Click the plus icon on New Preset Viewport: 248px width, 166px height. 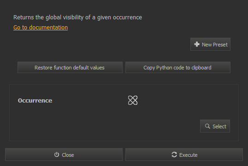pyautogui.click(x=197, y=44)
